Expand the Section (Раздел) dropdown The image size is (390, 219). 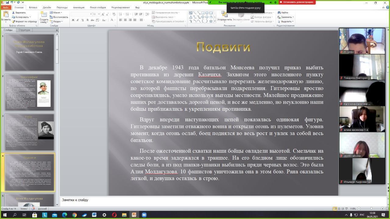[x=57, y=22]
